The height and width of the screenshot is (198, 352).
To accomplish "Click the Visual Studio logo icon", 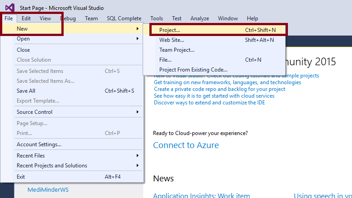I will pyautogui.click(x=9, y=8).
